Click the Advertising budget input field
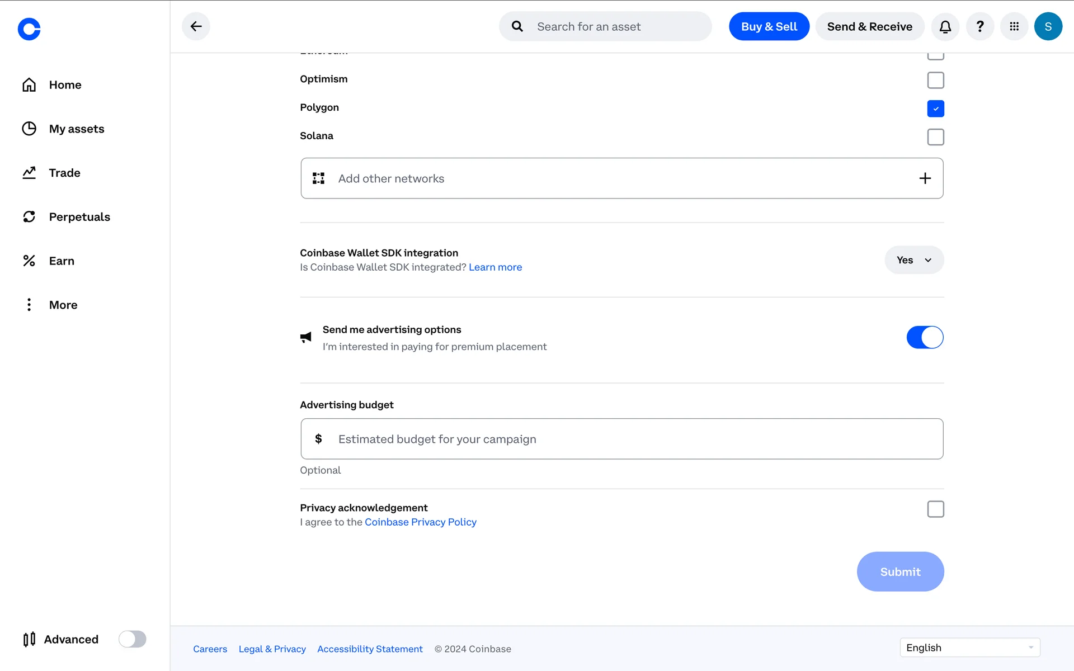Screen dimensions: 1074x671 click(x=621, y=439)
